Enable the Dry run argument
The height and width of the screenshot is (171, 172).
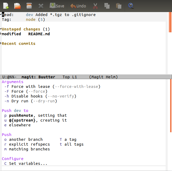[21, 101]
